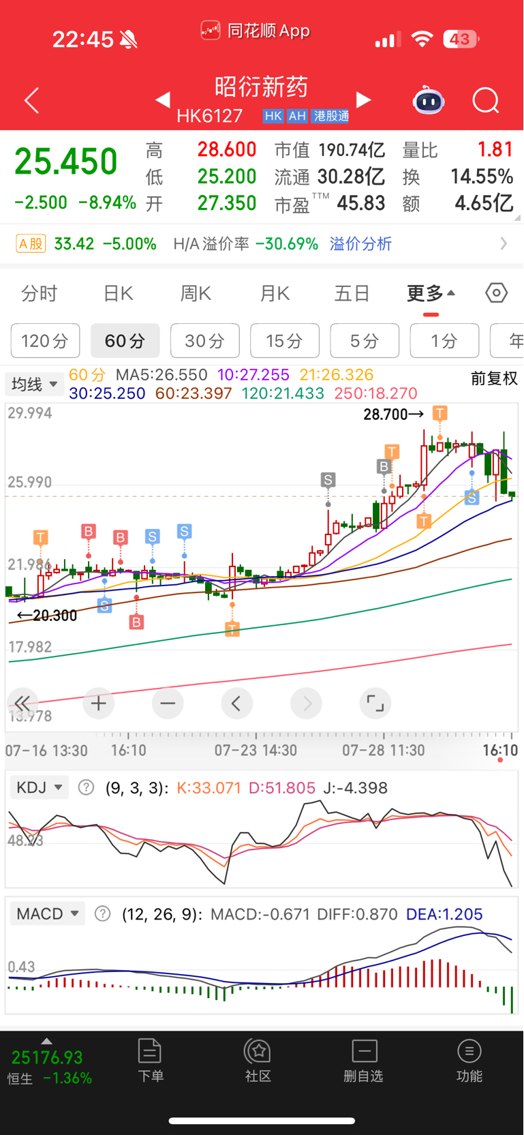
Task: Zoom out chart with minus button
Action: click(168, 703)
